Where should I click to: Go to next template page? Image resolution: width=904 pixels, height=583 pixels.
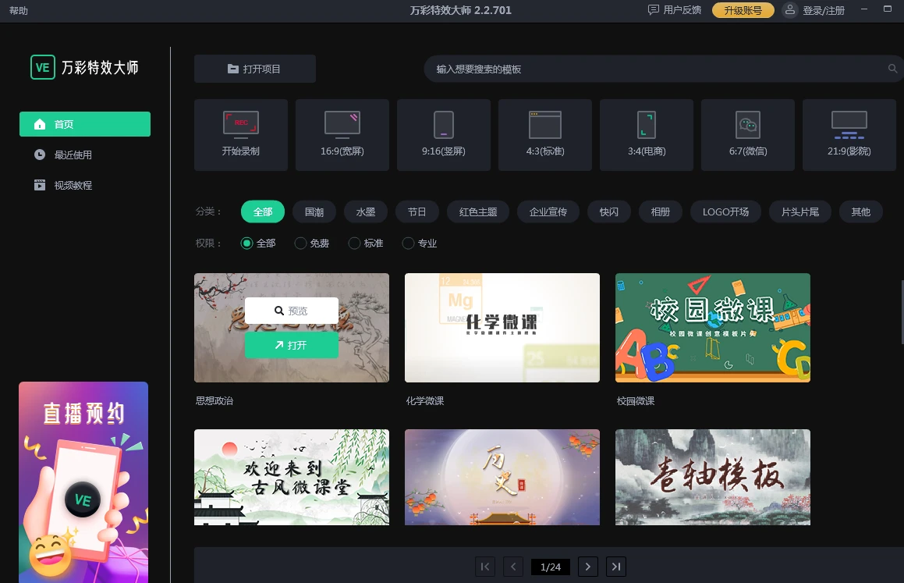tap(588, 567)
